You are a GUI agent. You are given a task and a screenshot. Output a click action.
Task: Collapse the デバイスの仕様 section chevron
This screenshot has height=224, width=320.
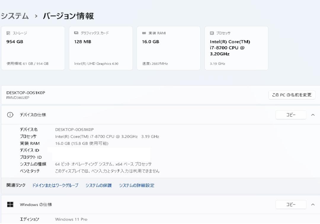click(x=313, y=115)
